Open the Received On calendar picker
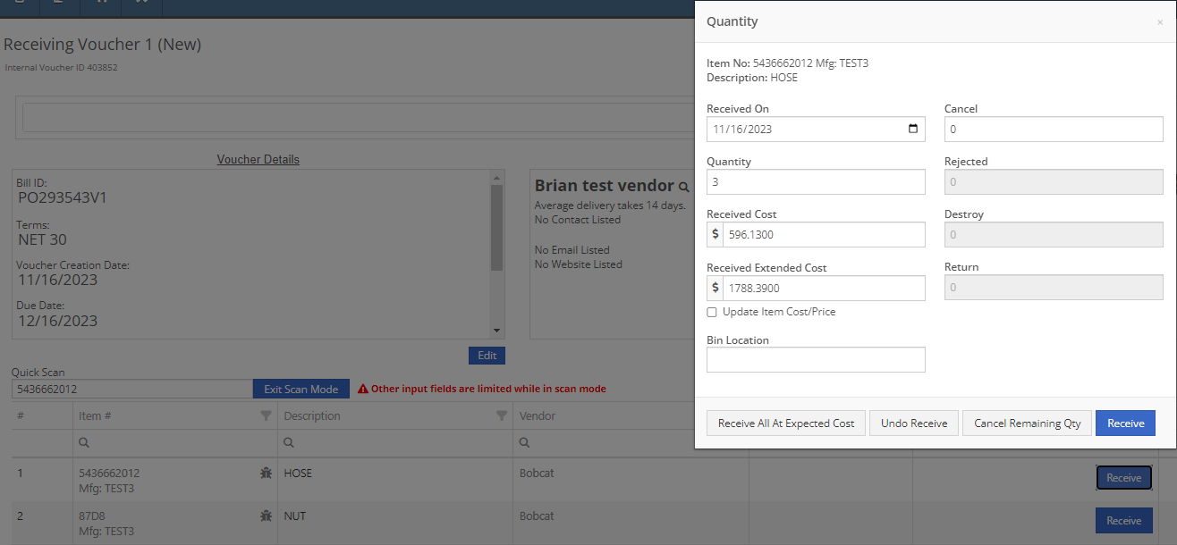The width and height of the screenshot is (1177, 545). point(912,129)
